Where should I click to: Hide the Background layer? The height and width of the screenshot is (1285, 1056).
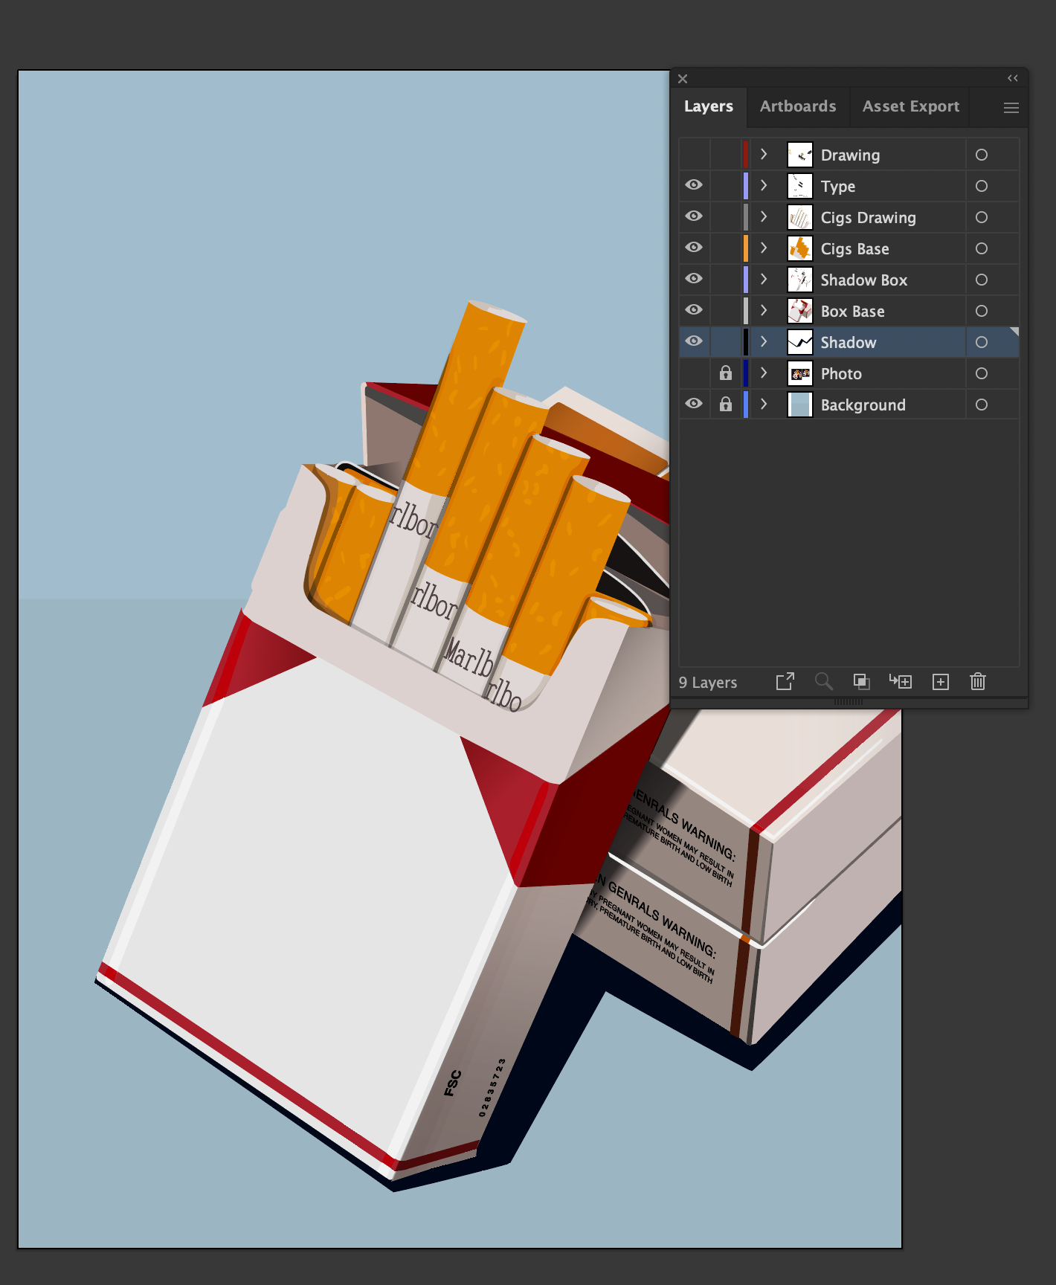[694, 404]
